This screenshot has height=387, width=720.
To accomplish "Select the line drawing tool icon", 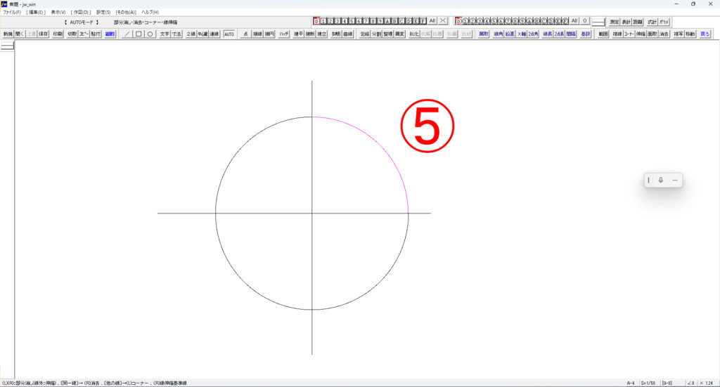I will (127, 34).
